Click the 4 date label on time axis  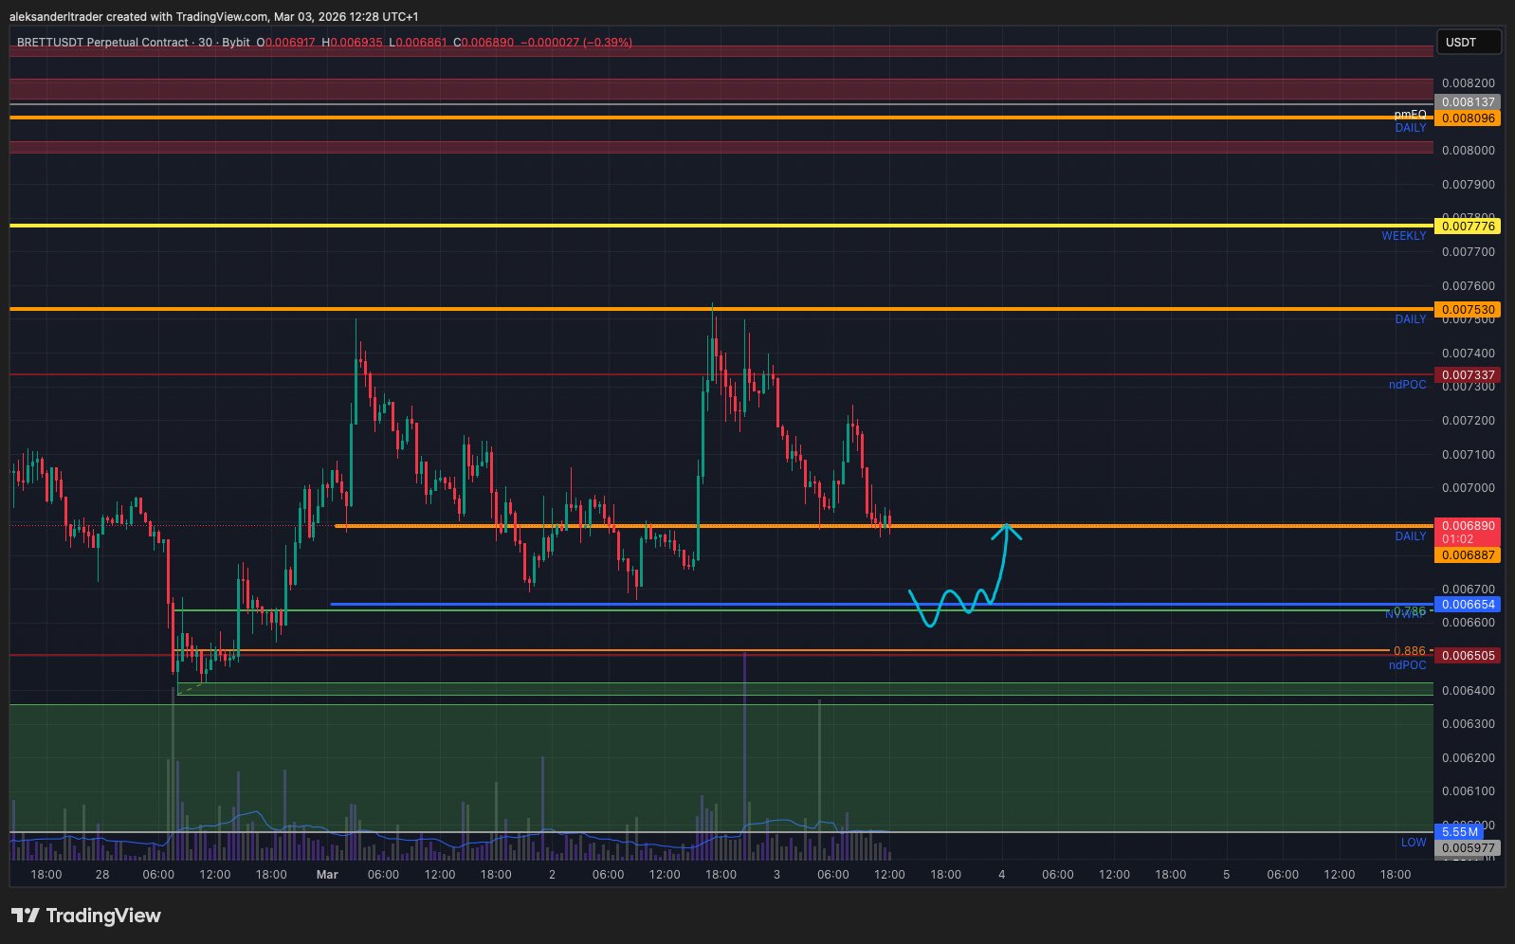click(1001, 875)
